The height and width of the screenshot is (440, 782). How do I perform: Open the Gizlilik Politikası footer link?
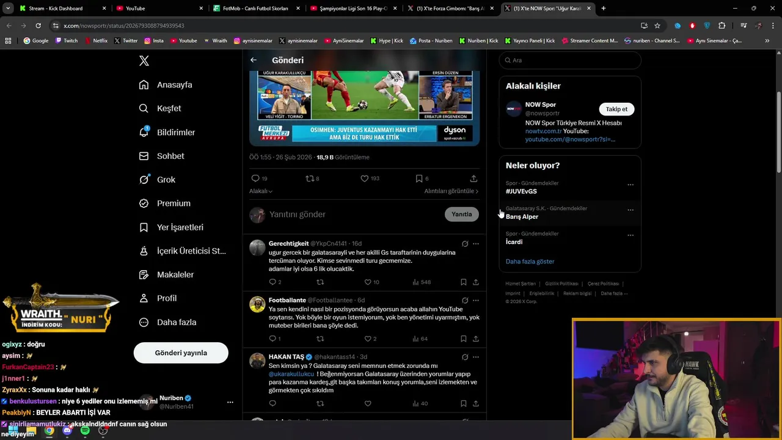point(561,284)
